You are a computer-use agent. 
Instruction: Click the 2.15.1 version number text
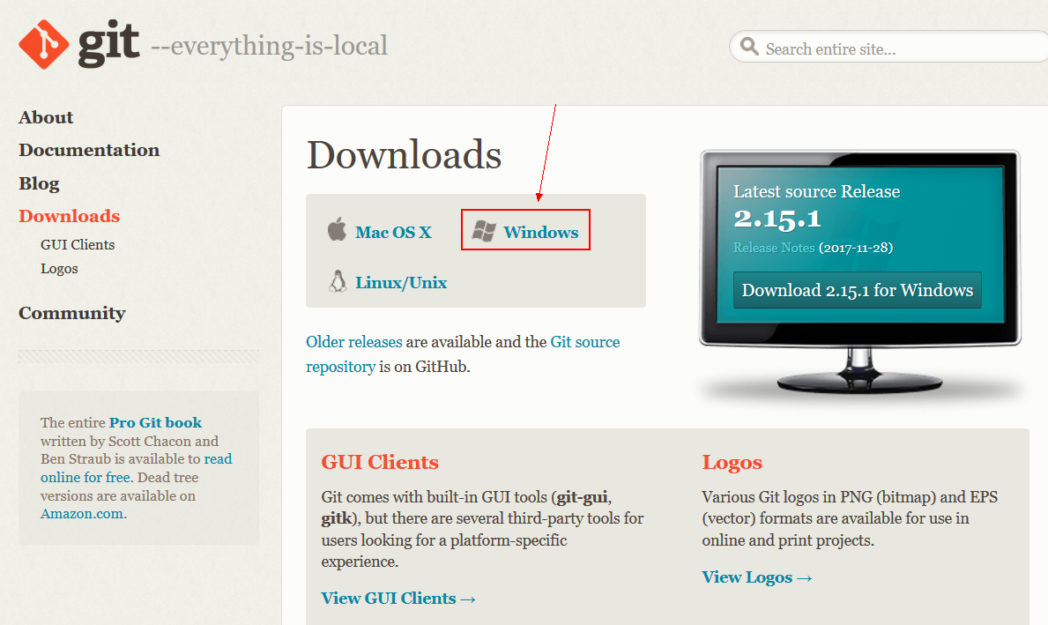point(777,219)
